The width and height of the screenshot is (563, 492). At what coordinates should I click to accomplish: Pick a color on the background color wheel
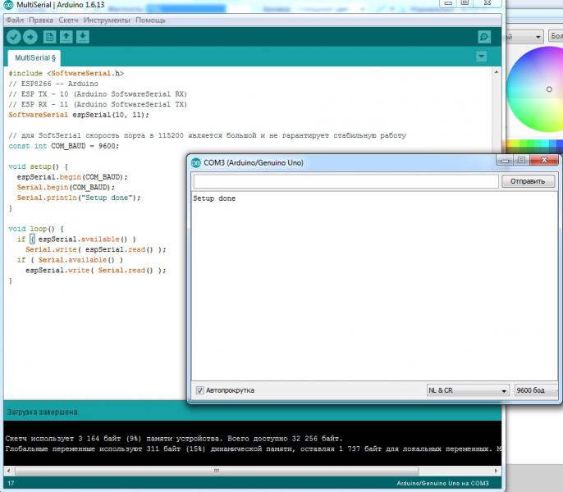coord(535,89)
